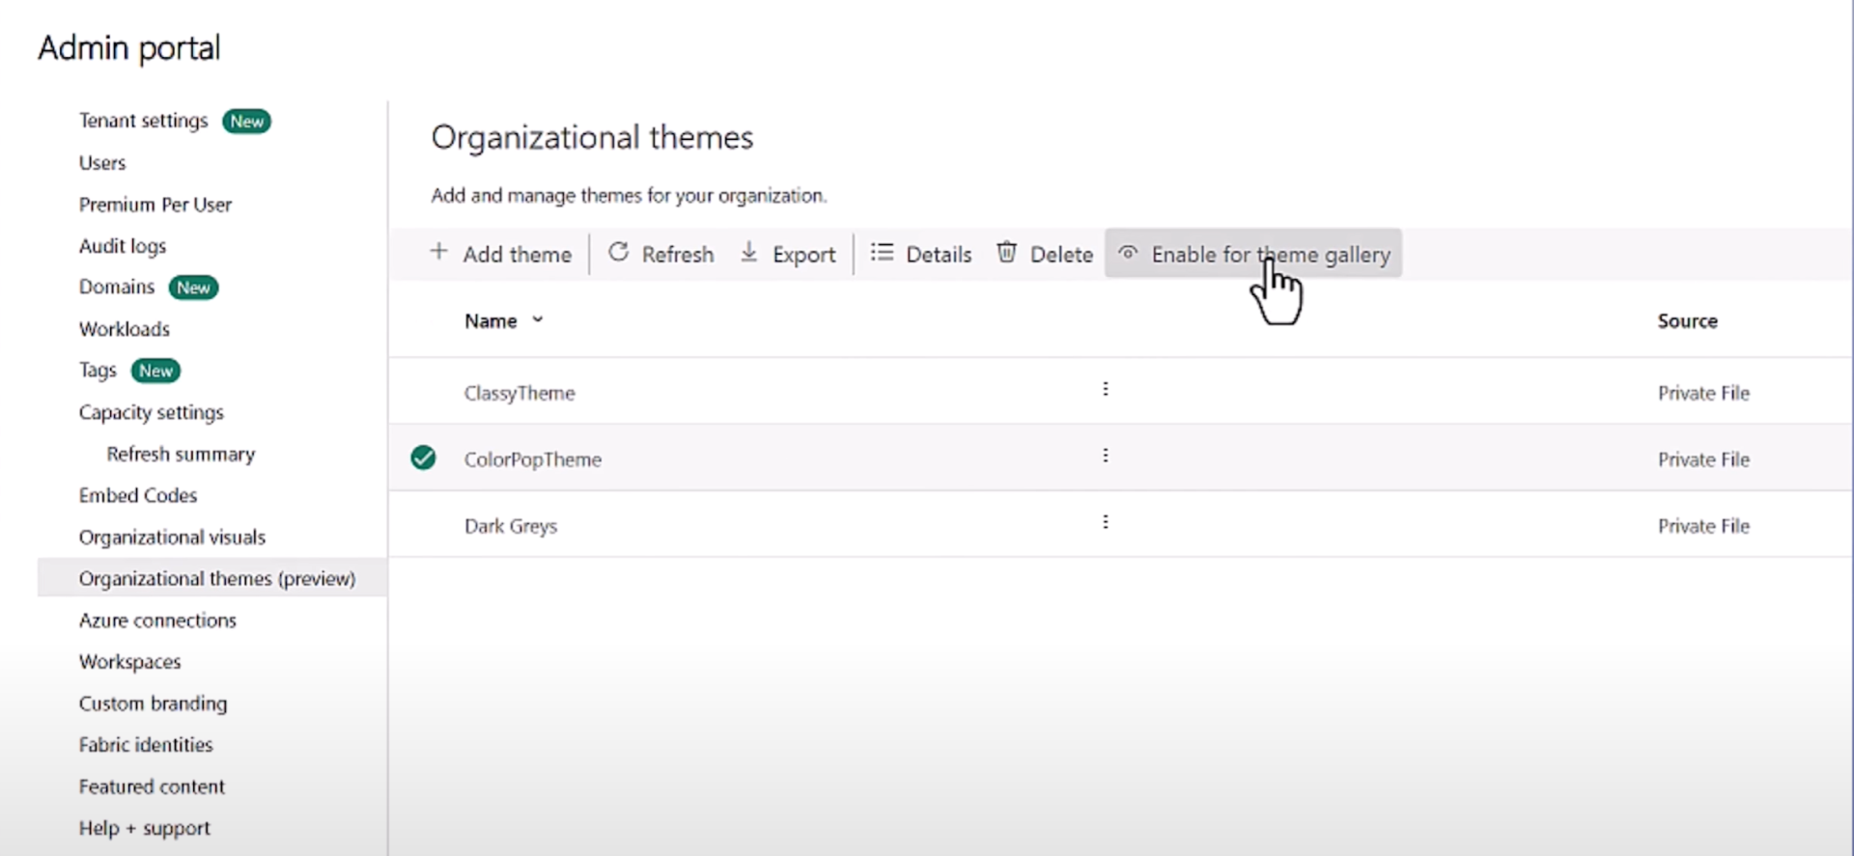Open Tenant settings in sidebar
The width and height of the screenshot is (1854, 856).
pos(143,121)
